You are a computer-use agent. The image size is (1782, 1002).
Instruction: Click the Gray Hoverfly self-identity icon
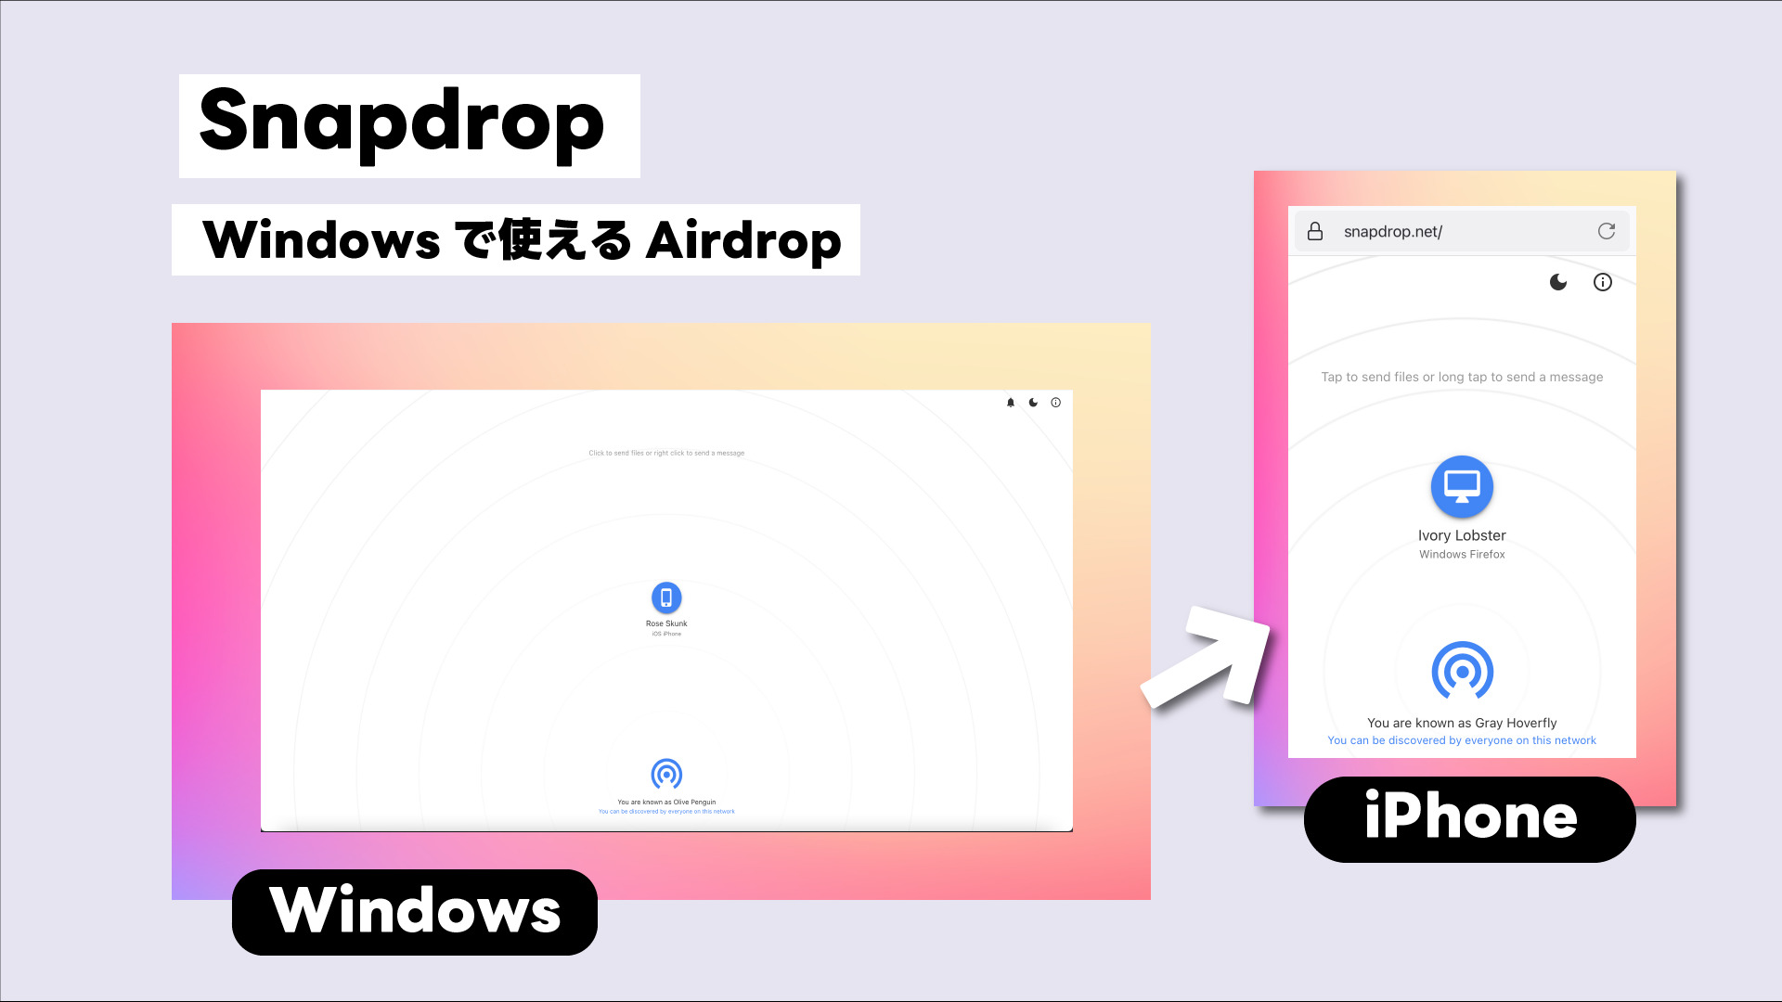(x=1462, y=671)
